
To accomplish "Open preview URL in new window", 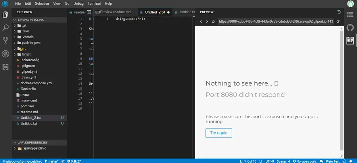I will (x=338, y=21).
